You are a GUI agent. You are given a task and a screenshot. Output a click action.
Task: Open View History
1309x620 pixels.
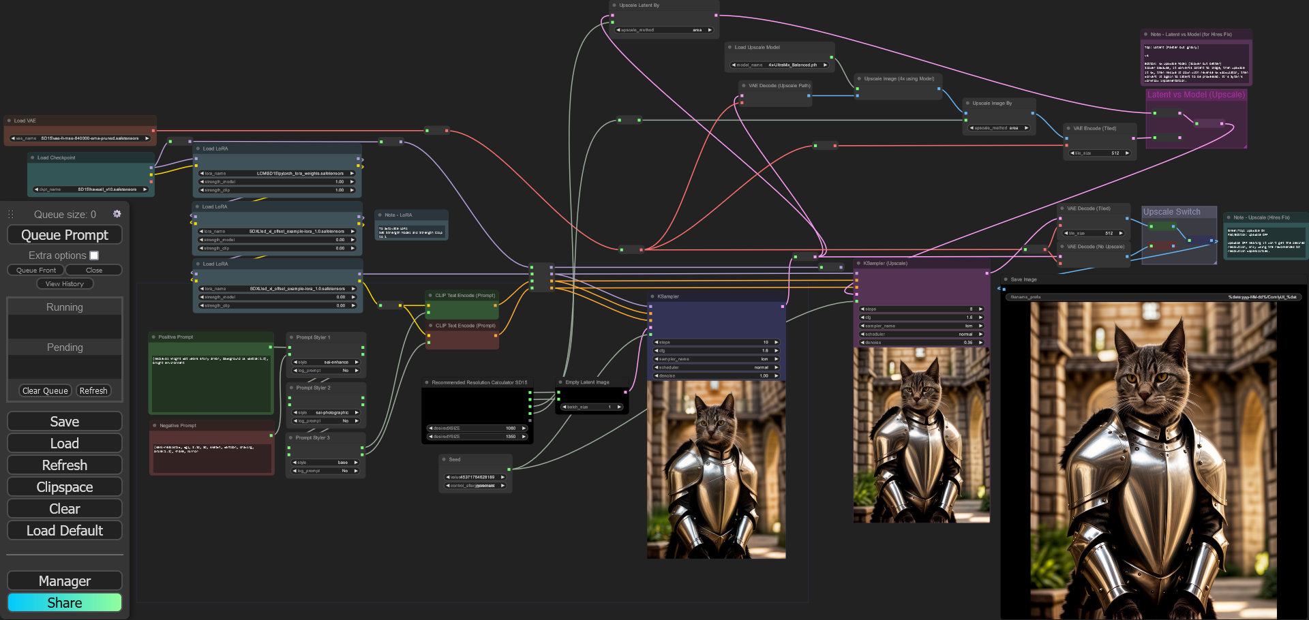coord(65,283)
